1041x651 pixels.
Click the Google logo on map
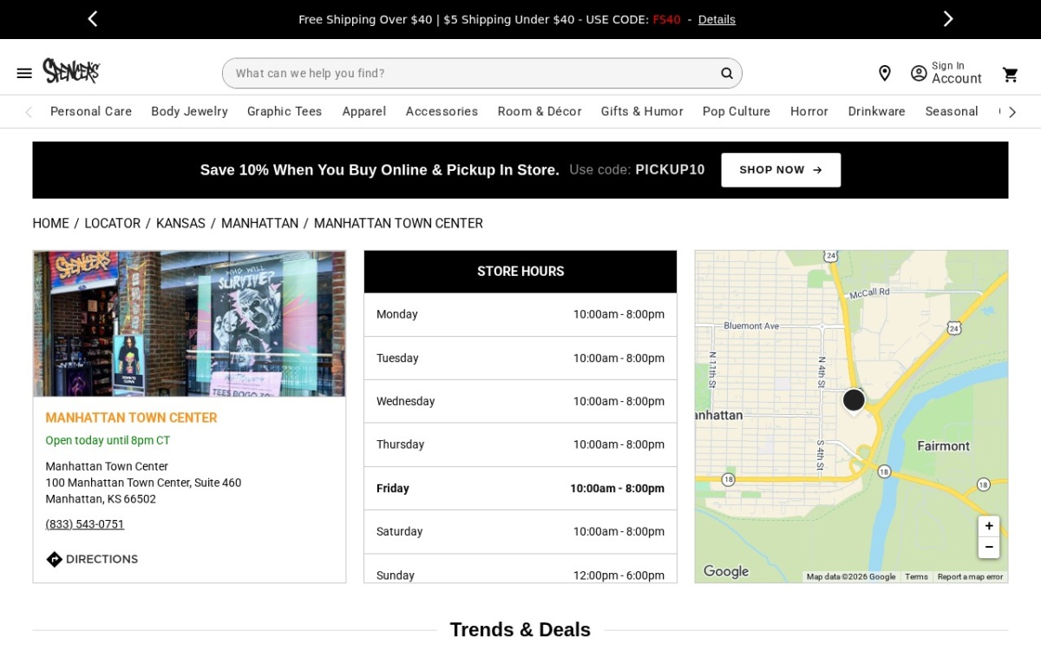pos(726,571)
